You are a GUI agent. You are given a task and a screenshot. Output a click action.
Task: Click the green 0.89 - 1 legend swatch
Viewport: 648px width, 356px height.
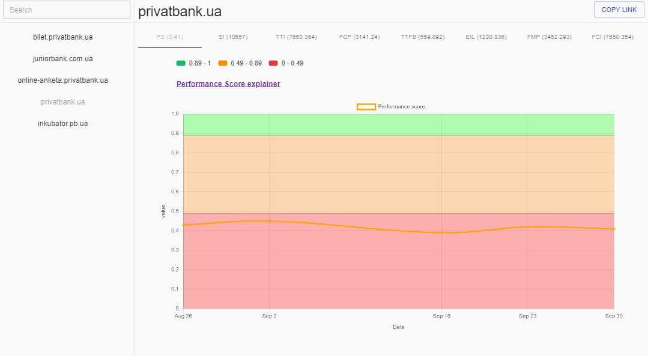(x=181, y=63)
